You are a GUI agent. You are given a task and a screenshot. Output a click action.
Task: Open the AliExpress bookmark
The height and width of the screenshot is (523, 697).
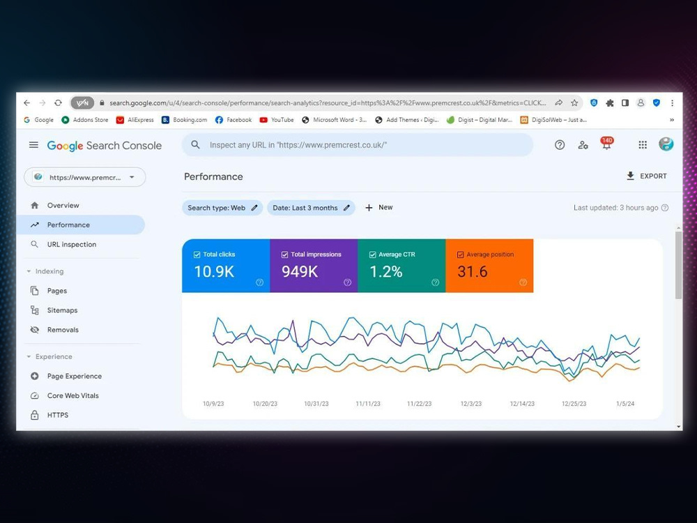tap(135, 120)
